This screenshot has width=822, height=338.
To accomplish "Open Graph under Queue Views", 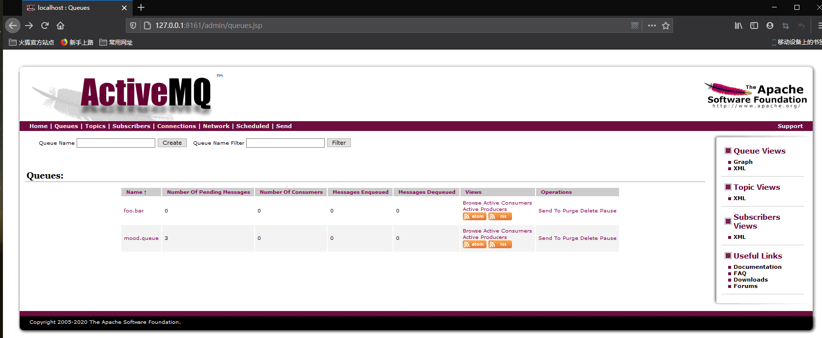I will coord(743,162).
